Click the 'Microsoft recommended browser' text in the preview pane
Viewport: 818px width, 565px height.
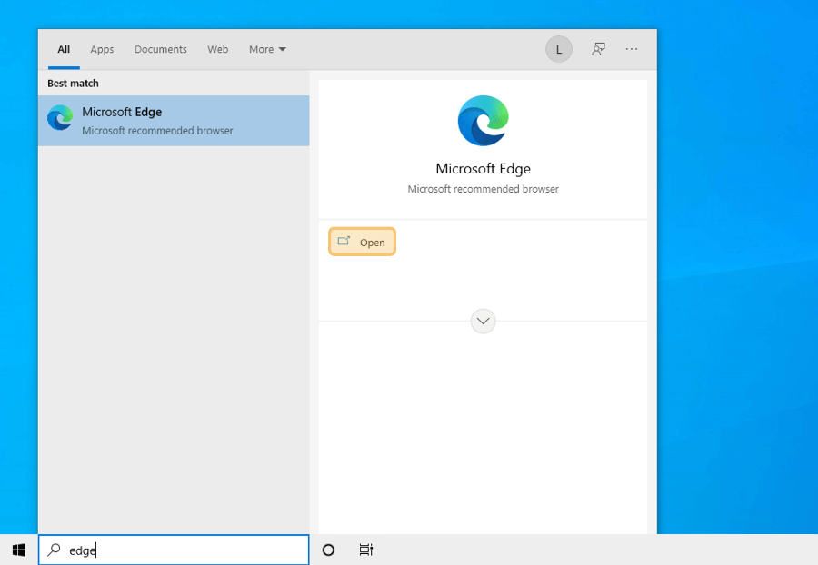(x=484, y=189)
